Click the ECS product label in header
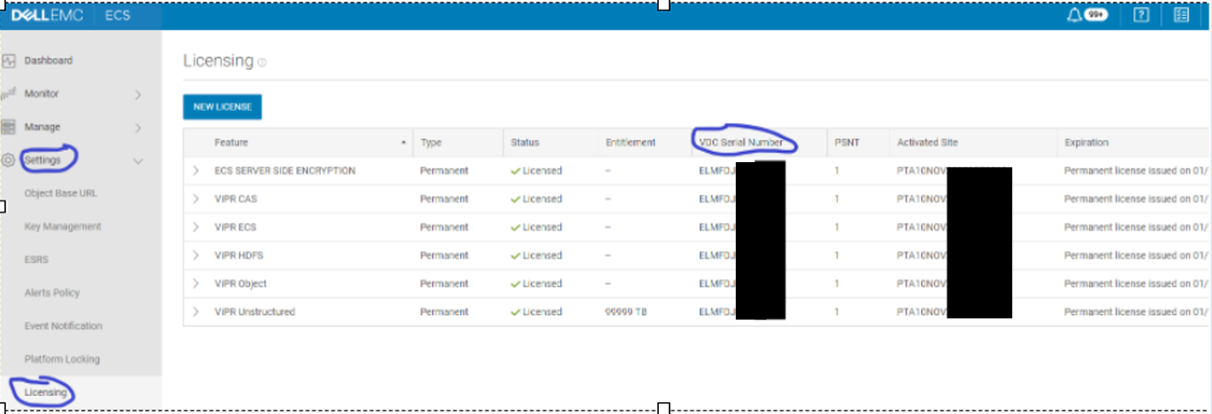 tap(118, 15)
